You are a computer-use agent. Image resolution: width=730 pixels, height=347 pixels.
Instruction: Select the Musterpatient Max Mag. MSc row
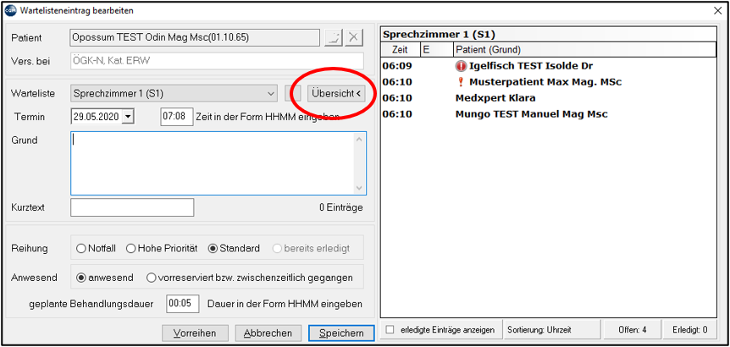549,82
